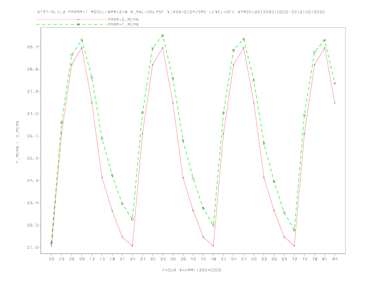
Task: Click x-axis tick label 42
Action: [x=193, y=259]
